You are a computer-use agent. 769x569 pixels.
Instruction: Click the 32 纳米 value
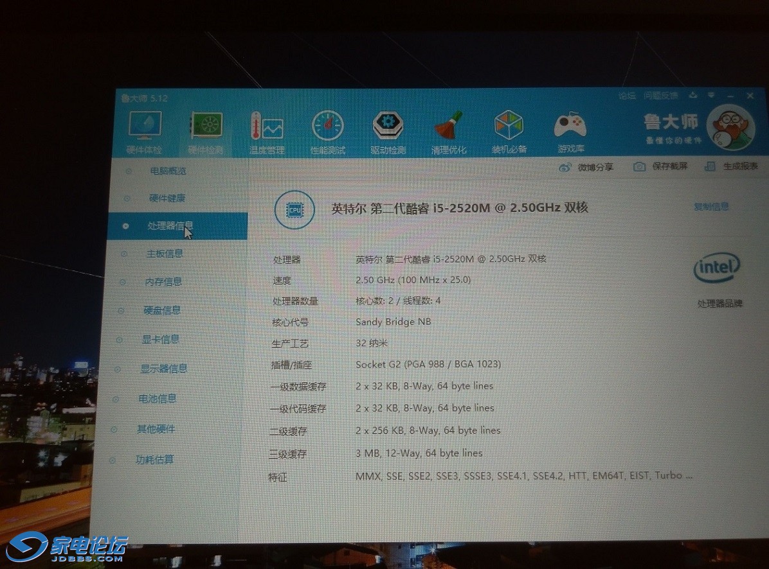[x=371, y=343]
